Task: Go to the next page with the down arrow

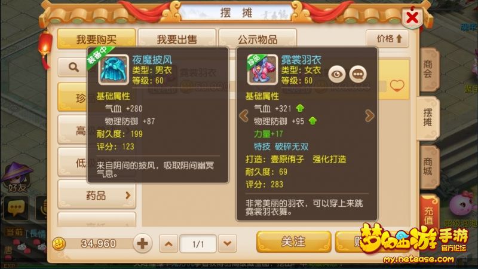Action: coord(227,244)
